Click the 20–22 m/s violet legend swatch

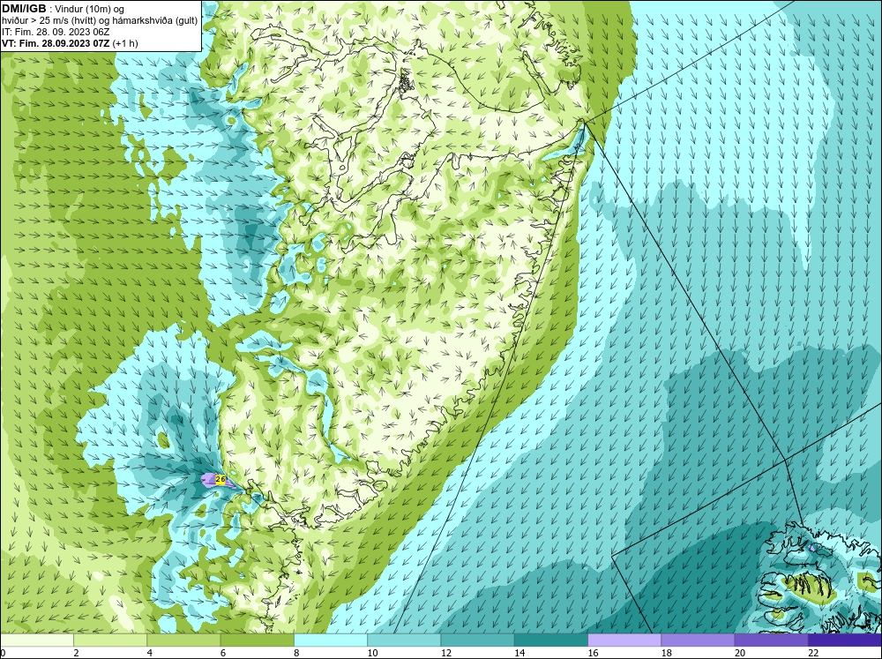[771, 640]
